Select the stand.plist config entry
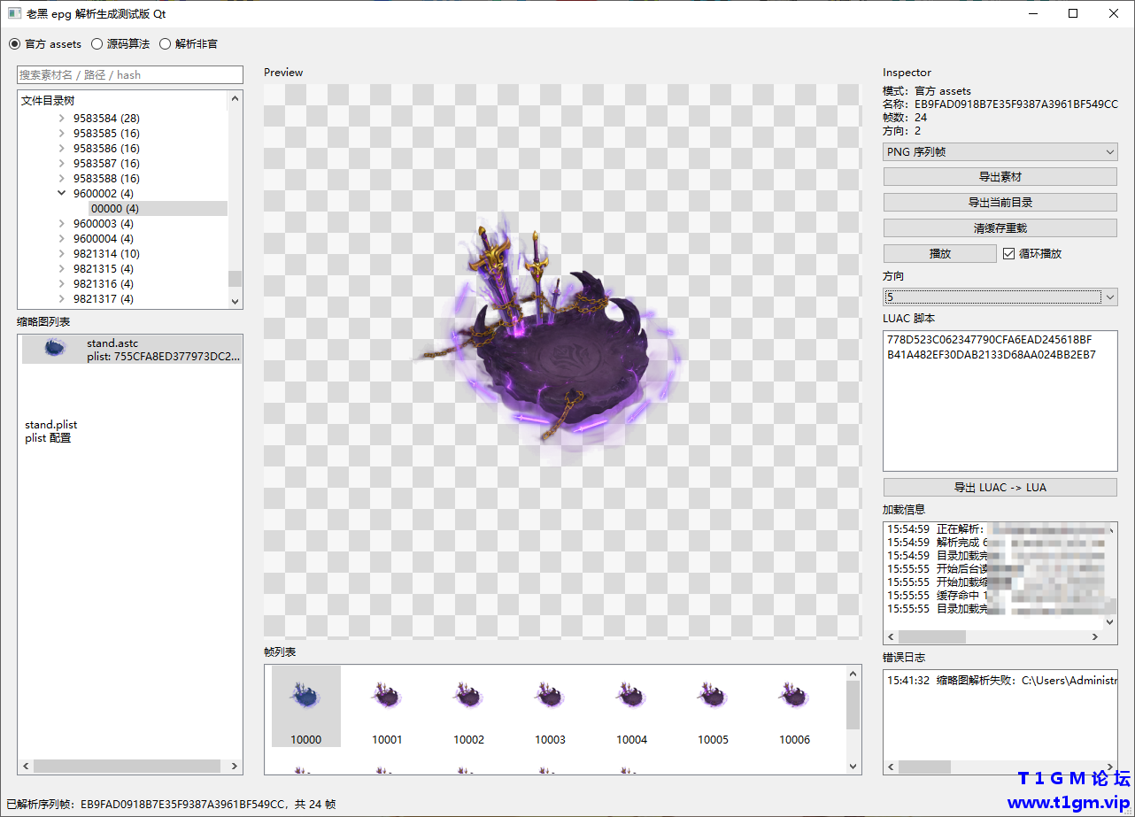Viewport: 1135px width, 817px height. click(x=51, y=431)
